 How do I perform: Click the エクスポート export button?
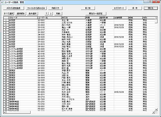119,8
